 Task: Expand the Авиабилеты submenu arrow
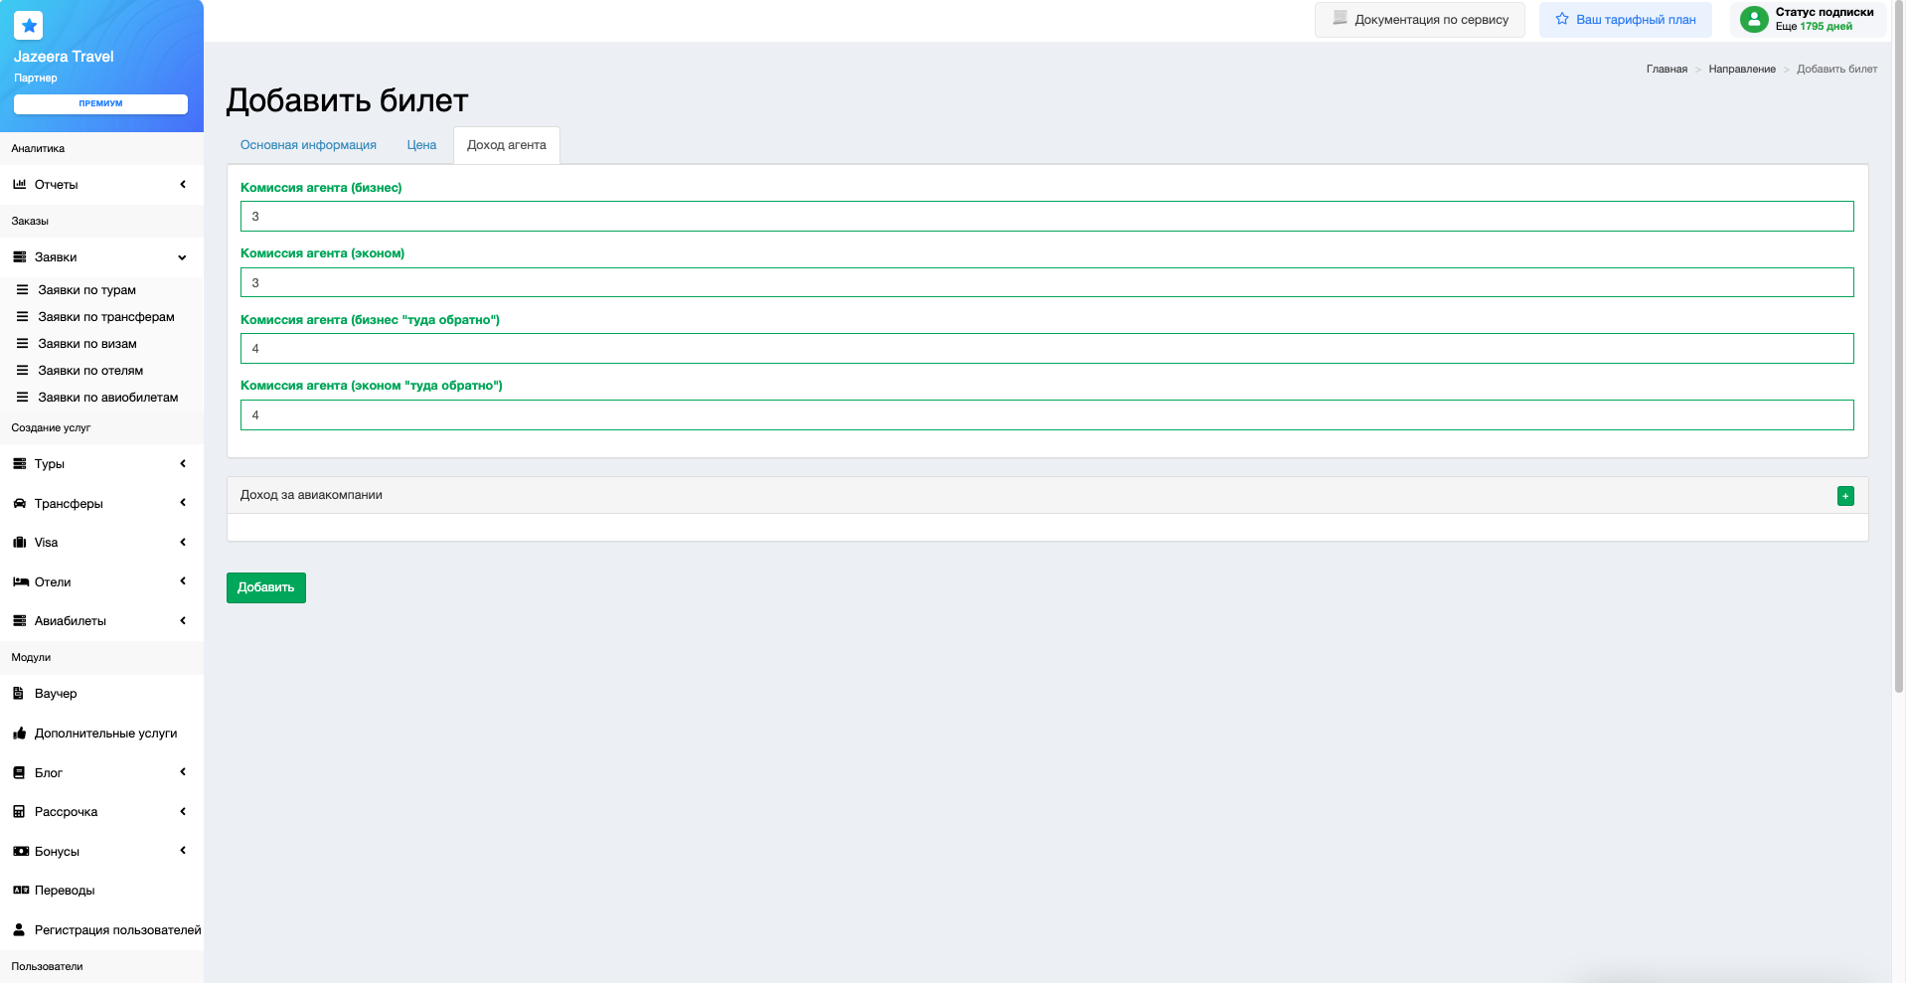click(183, 621)
